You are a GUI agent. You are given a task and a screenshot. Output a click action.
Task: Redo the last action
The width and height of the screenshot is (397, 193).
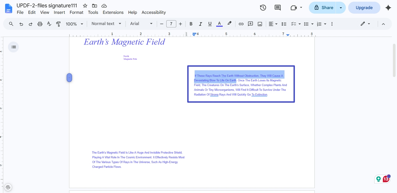(x=31, y=24)
